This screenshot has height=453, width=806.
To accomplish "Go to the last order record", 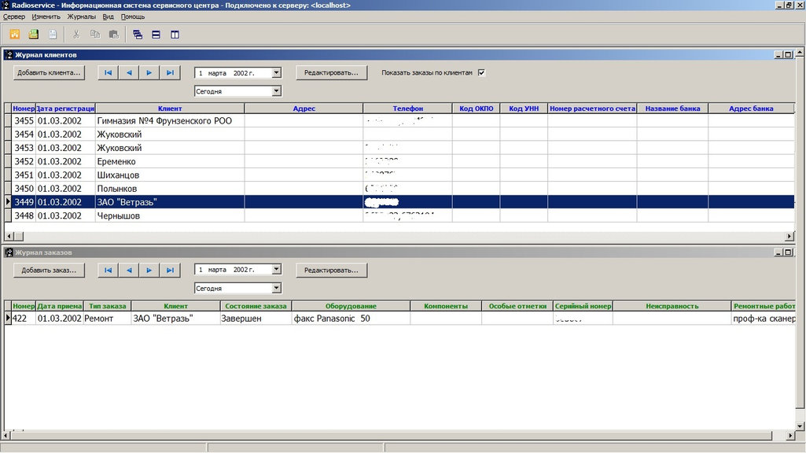I will [x=171, y=270].
